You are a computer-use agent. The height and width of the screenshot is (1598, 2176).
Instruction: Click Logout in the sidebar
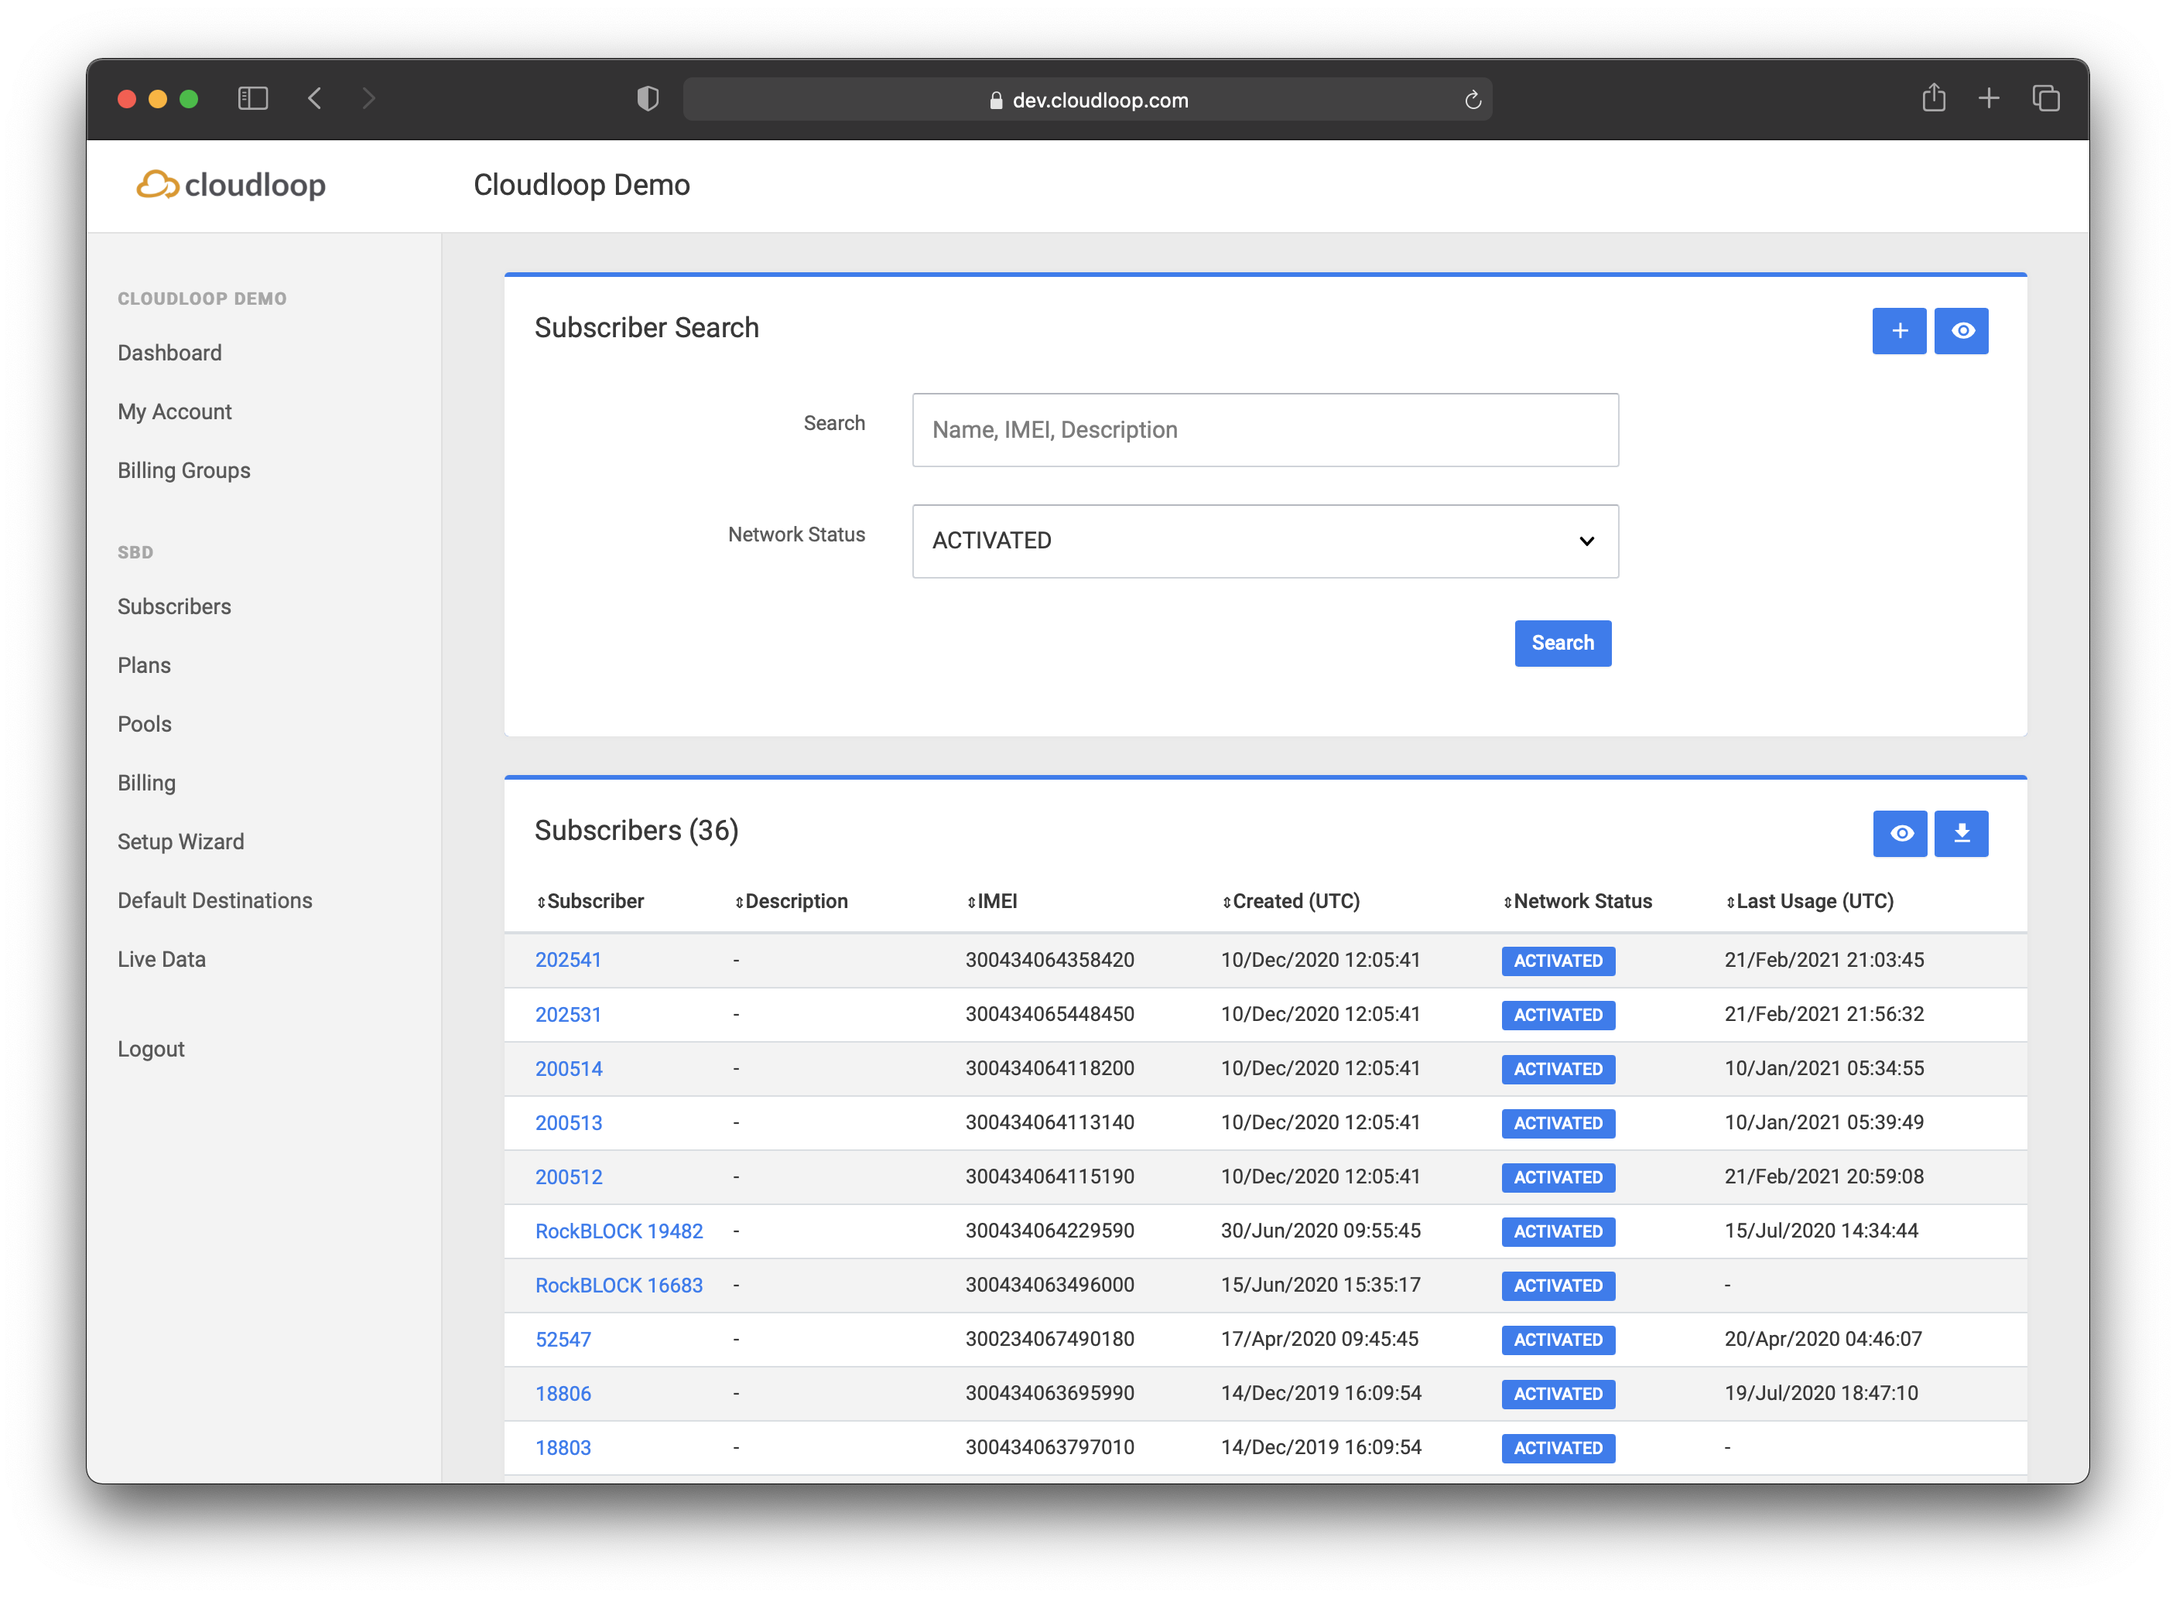coord(151,1050)
